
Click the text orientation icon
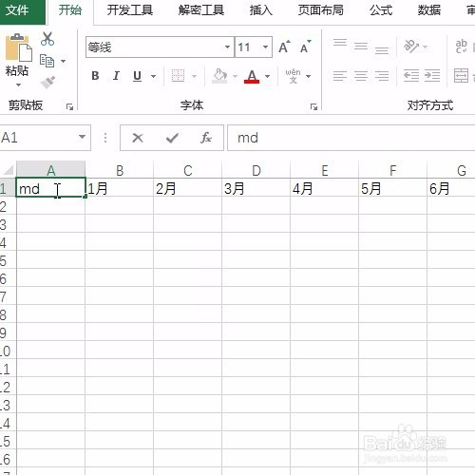[x=411, y=47]
